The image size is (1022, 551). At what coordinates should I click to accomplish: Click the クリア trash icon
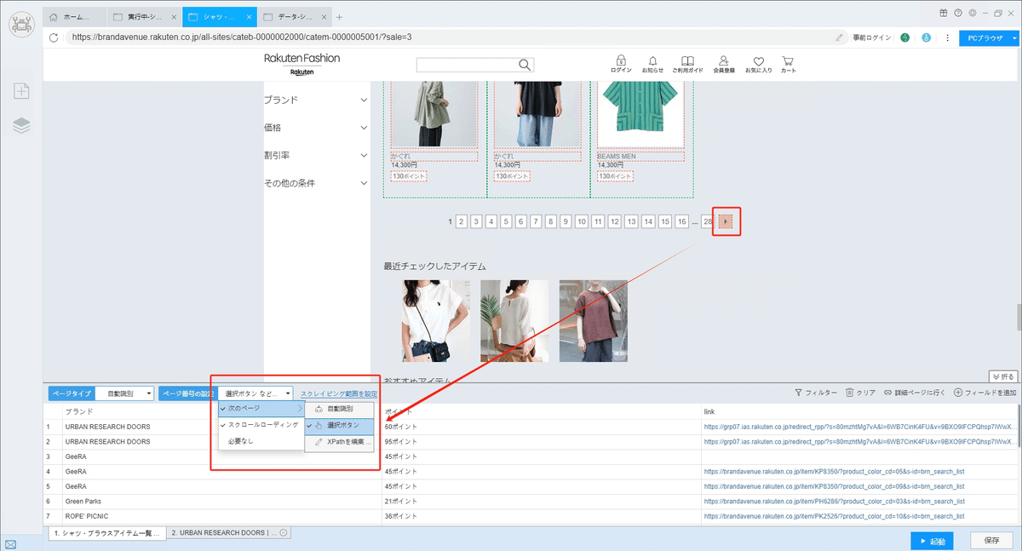pyautogui.click(x=849, y=393)
